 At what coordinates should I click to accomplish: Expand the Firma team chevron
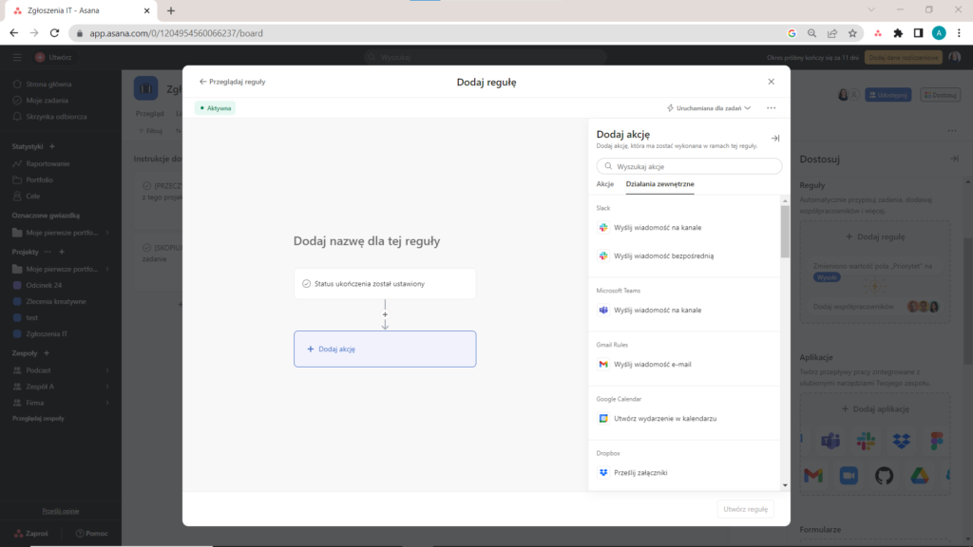pyautogui.click(x=107, y=403)
